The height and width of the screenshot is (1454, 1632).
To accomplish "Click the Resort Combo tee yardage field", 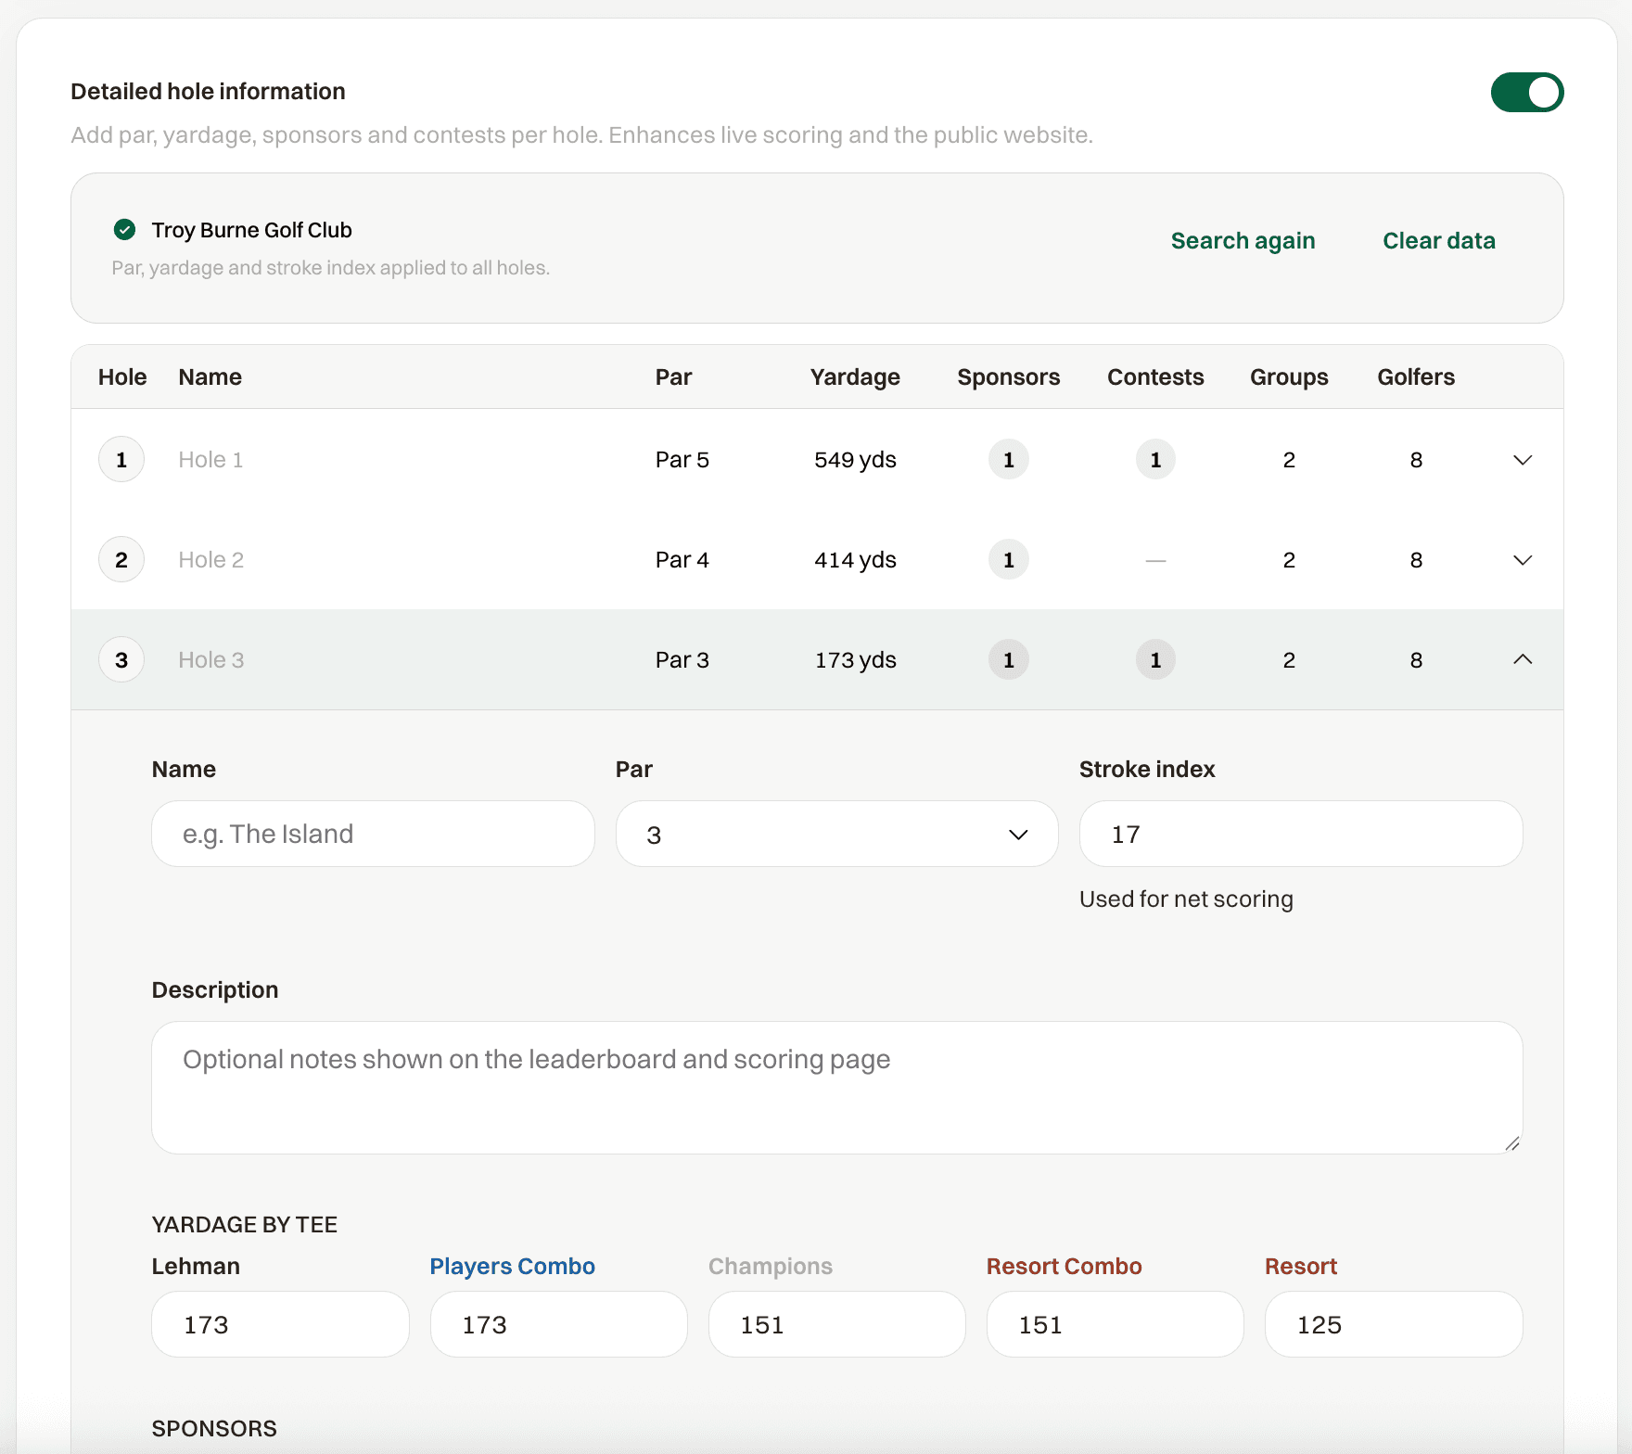I will [x=1115, y=1324].
